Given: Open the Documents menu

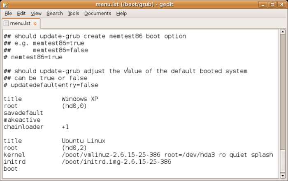Looking at the screenshot, I should [x=98, y=14].
